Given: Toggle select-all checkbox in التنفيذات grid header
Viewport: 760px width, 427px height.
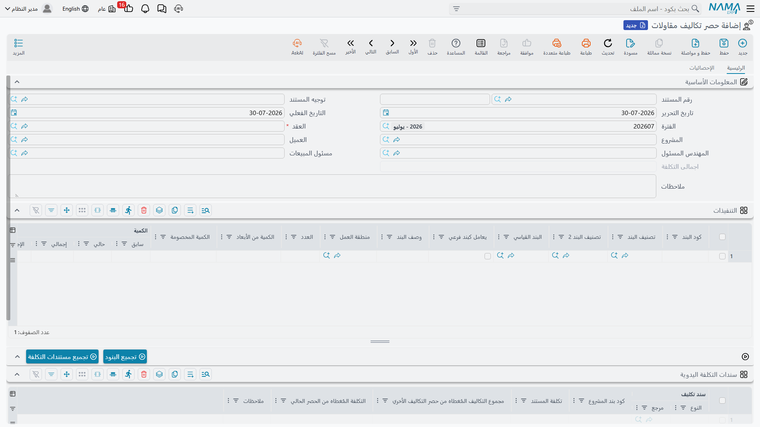Looking at the screenshot, I should click(722, 237).
